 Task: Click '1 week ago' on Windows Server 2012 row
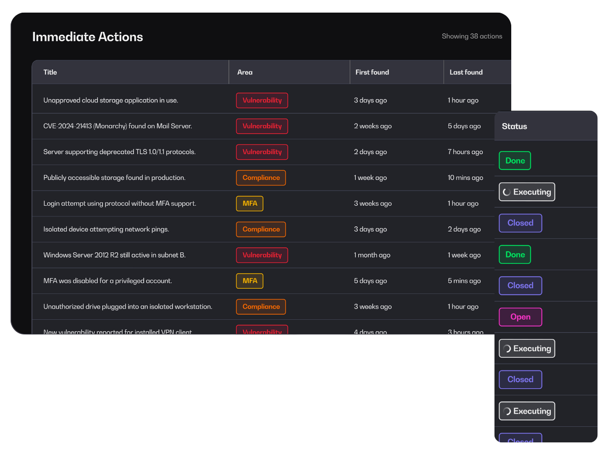[464, 255]
